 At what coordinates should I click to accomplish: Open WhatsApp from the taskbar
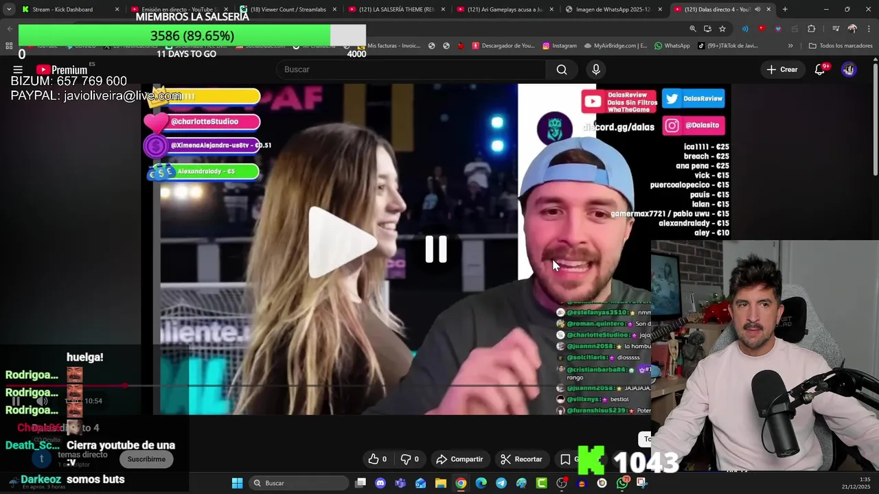coord(622,483)
